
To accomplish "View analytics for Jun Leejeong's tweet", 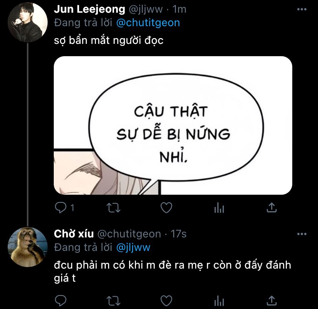I will 219,208.
